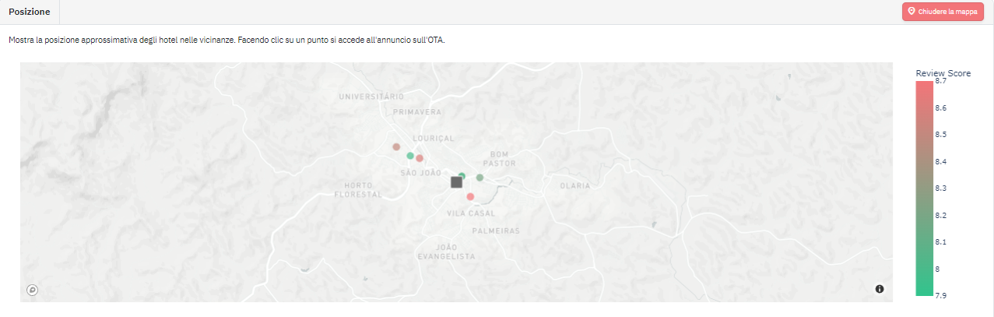Click the VILA CASAL map label
The height and width of the screenshot is (317, 994).
(471, 213)
